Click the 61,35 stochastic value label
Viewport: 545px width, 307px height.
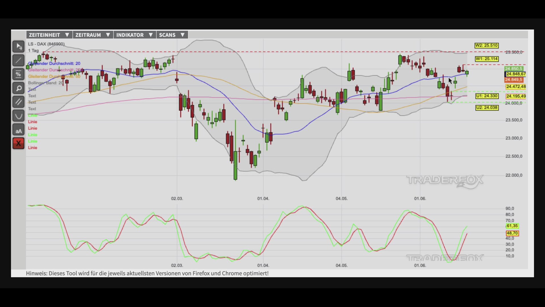(x=512, y=226)
